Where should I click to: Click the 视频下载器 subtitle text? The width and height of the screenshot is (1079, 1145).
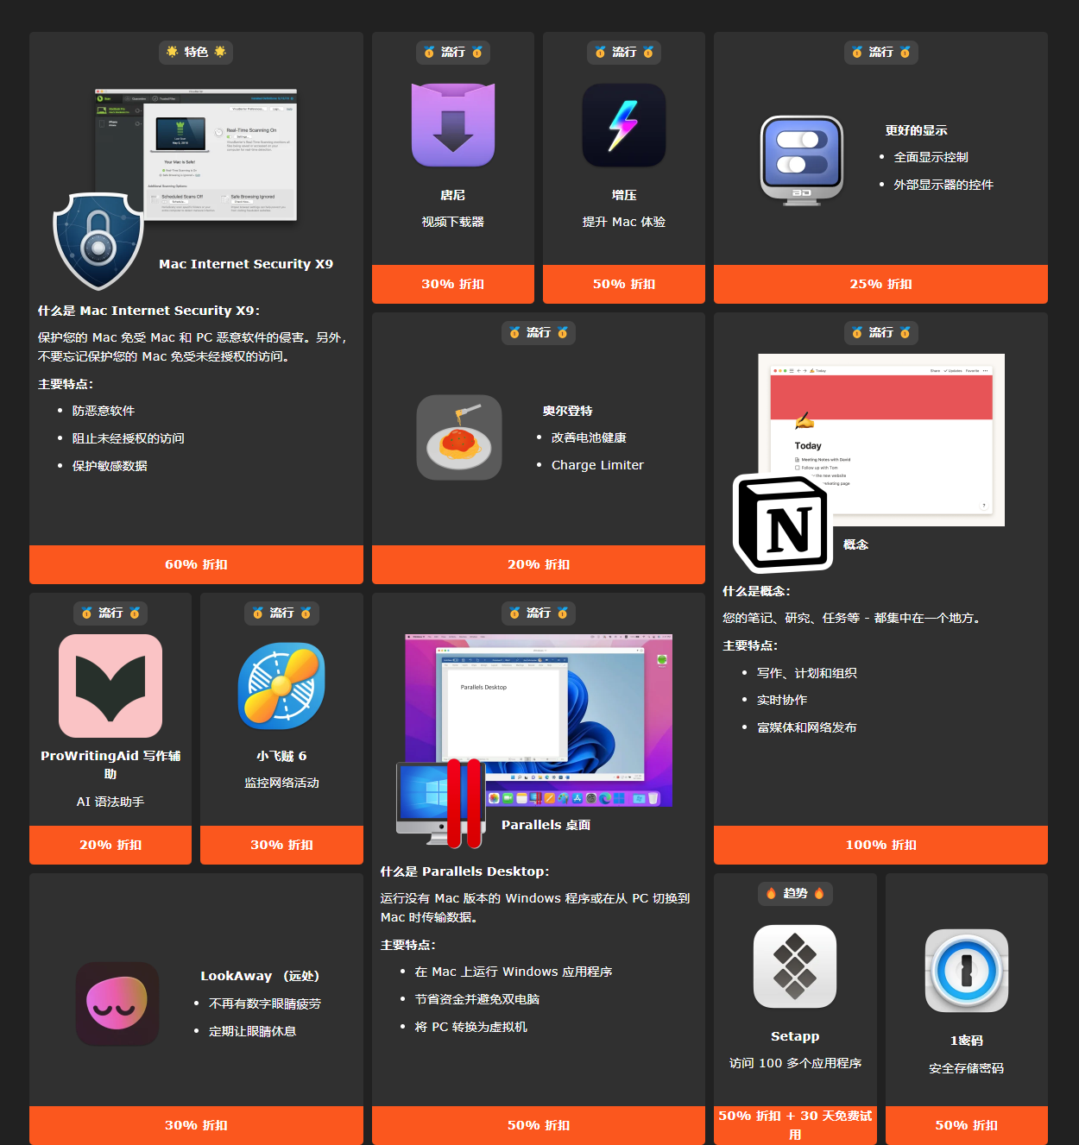click(453, 222)
